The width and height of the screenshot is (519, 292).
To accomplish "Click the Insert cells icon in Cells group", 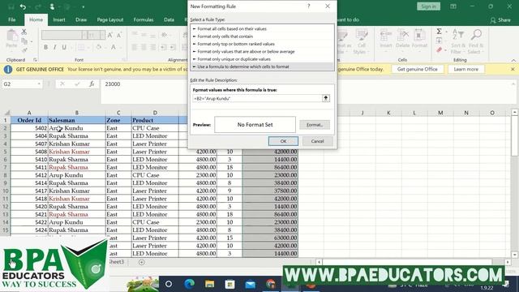I will [x=386, y=34].
